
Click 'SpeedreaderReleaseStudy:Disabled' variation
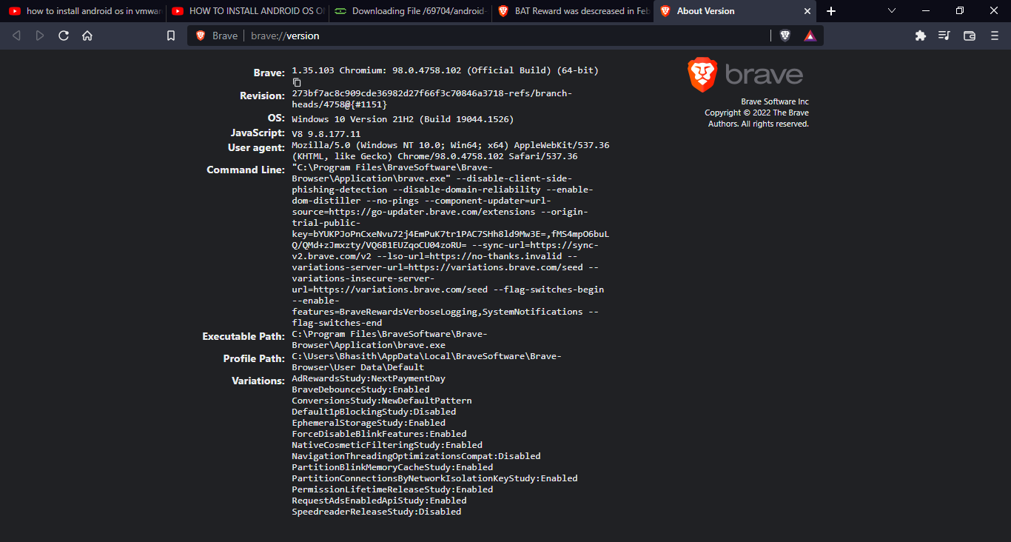click(x=377, y=512)
